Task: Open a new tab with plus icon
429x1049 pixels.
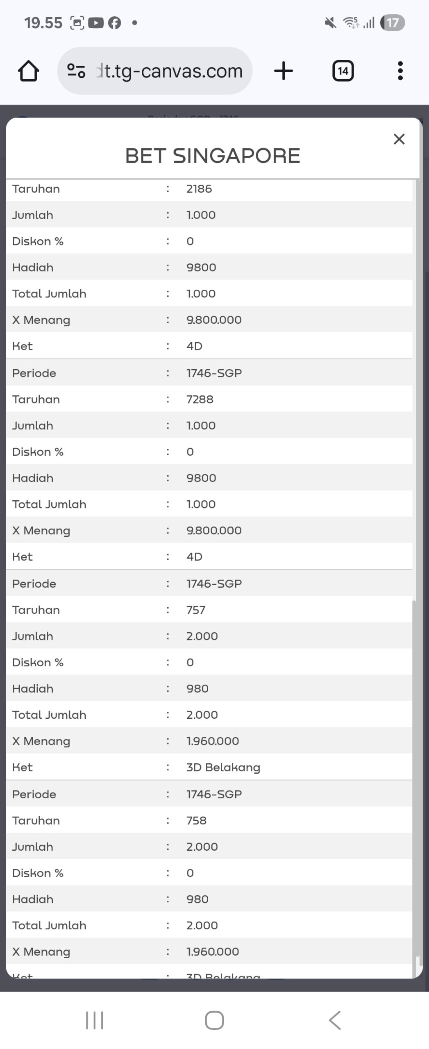Action: click(283, 71)
